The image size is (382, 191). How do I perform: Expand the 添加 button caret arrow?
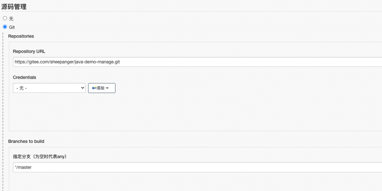tap(107, 88)
